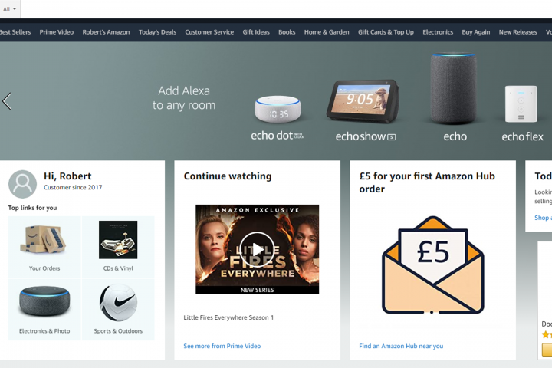Click the tall Echo speaker image
The width and height of the screenshot is (552, 368).
coord(453,88)
